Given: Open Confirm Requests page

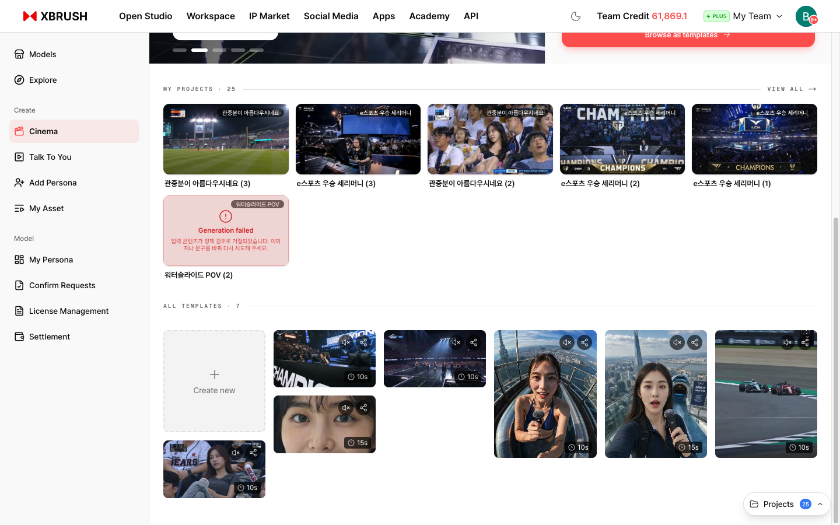Looking at the screenshot, I should click(x=74, y=285).
